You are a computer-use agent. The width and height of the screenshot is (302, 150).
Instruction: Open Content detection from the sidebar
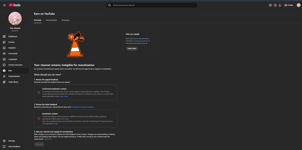(x=15, y=65)
